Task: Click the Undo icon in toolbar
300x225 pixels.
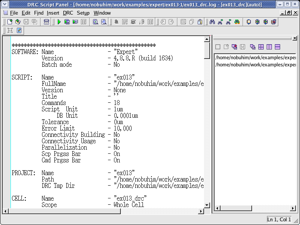Action: click(163, 22)
